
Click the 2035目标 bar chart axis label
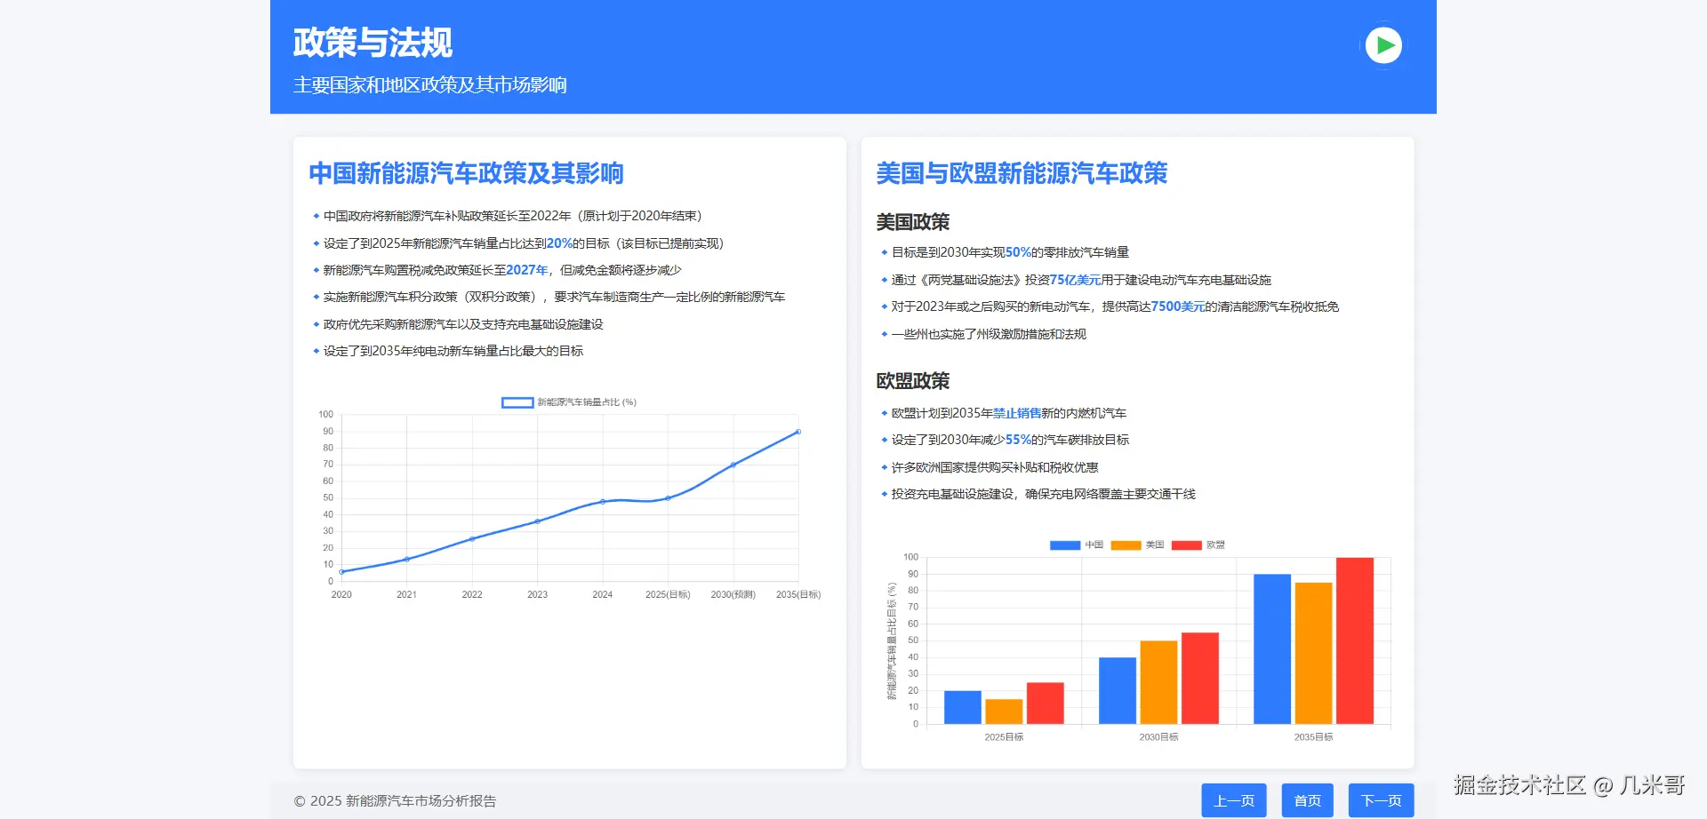pyautogui.click(x=1313, y=737)
